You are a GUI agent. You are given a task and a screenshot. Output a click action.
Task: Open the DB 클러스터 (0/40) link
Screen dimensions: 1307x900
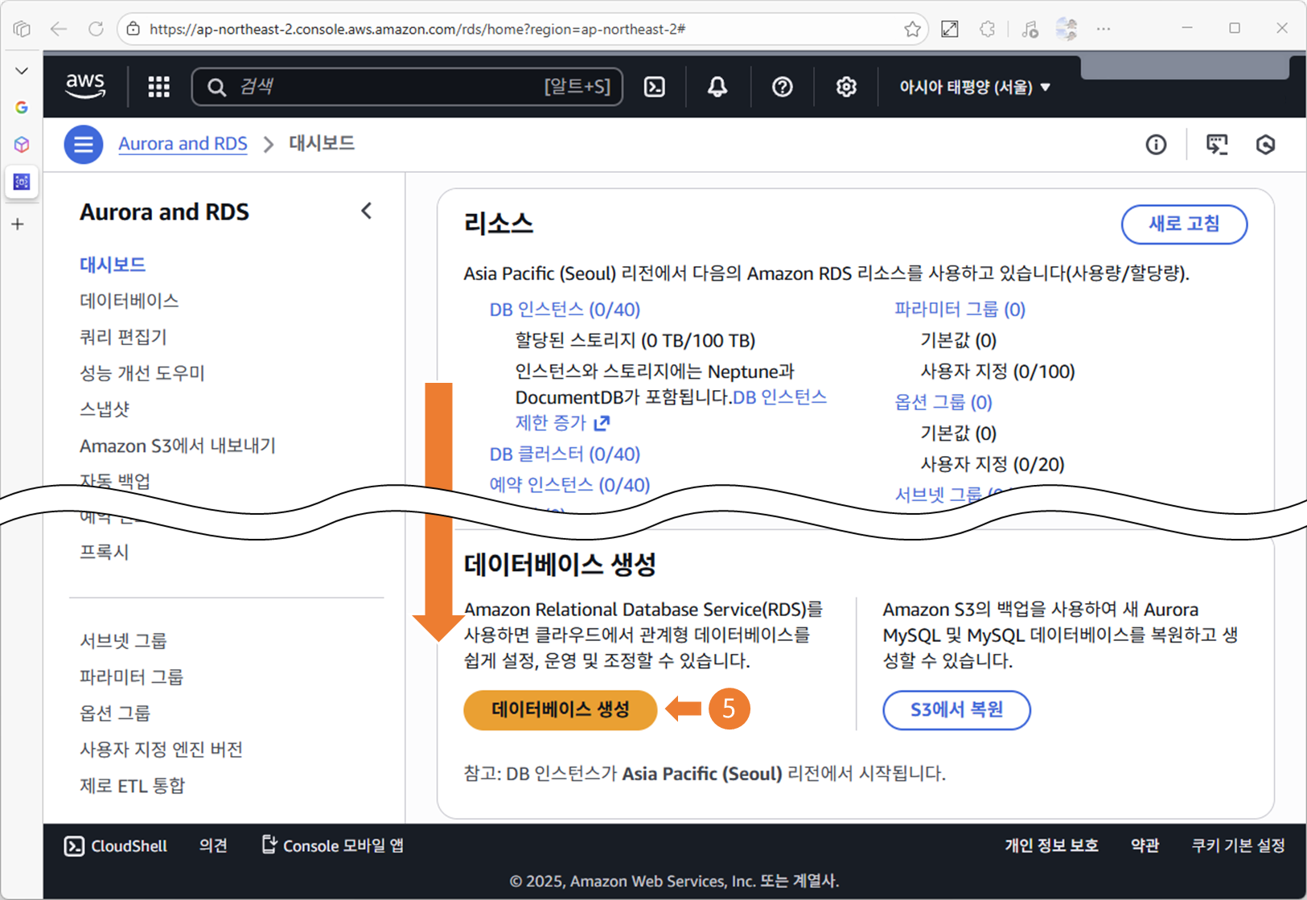565,454
